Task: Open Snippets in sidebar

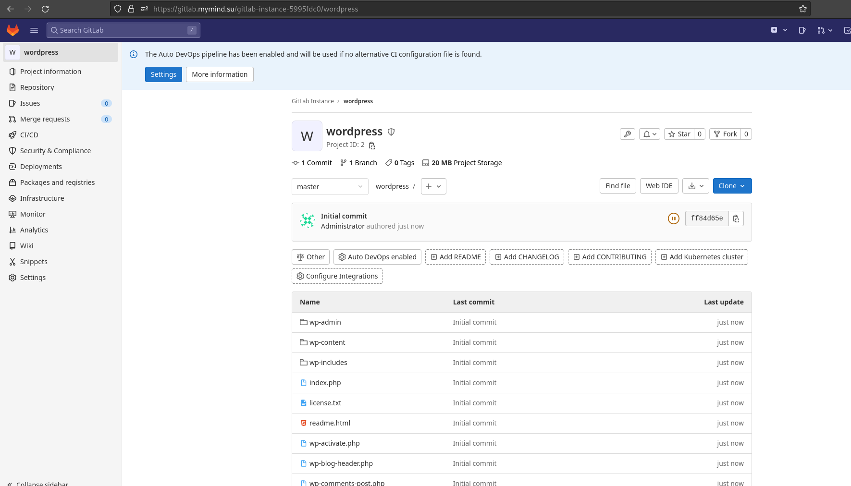Action: pos(61,262)
